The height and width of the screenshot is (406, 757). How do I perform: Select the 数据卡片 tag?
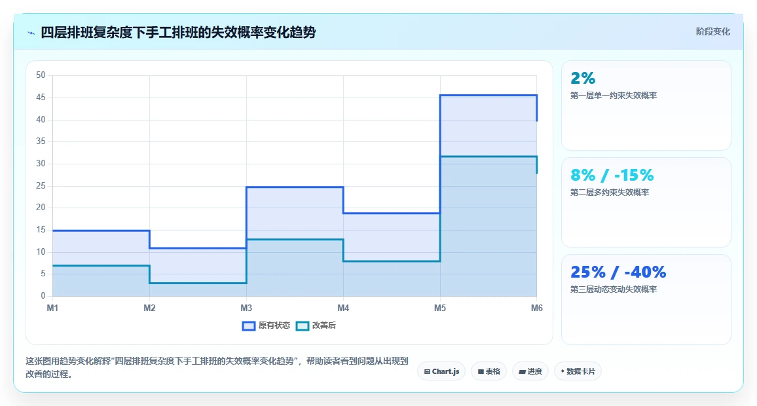[x=578, y=371]
